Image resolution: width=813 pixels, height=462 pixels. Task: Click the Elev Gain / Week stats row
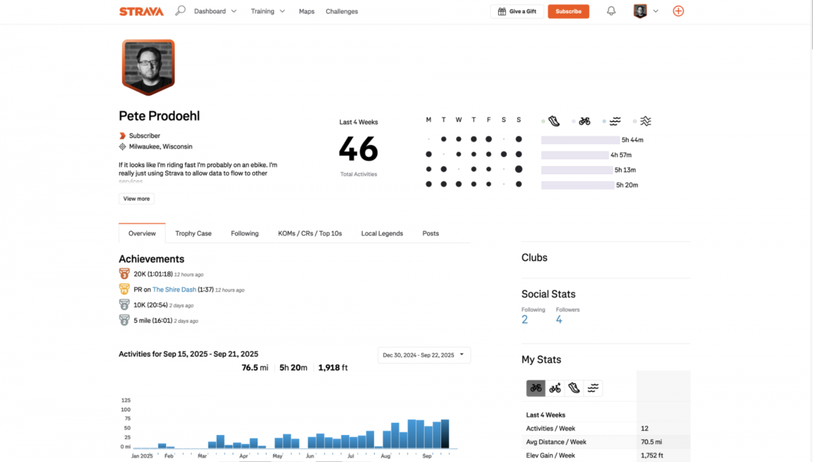tap(608, 455)
